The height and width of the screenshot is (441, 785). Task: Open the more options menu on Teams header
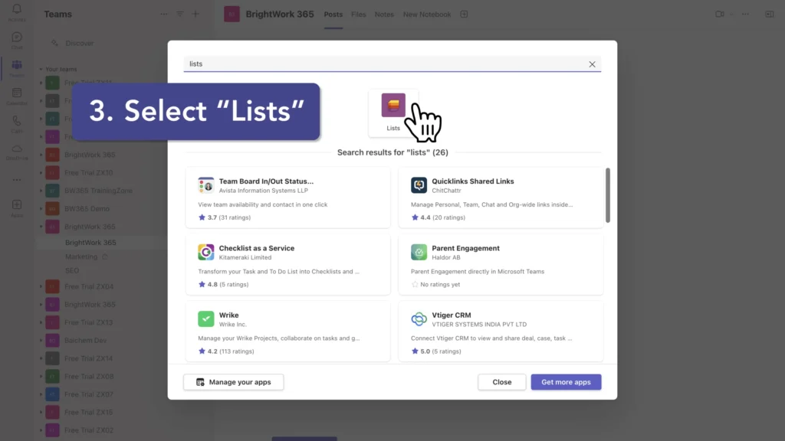[x=163, y=13]
